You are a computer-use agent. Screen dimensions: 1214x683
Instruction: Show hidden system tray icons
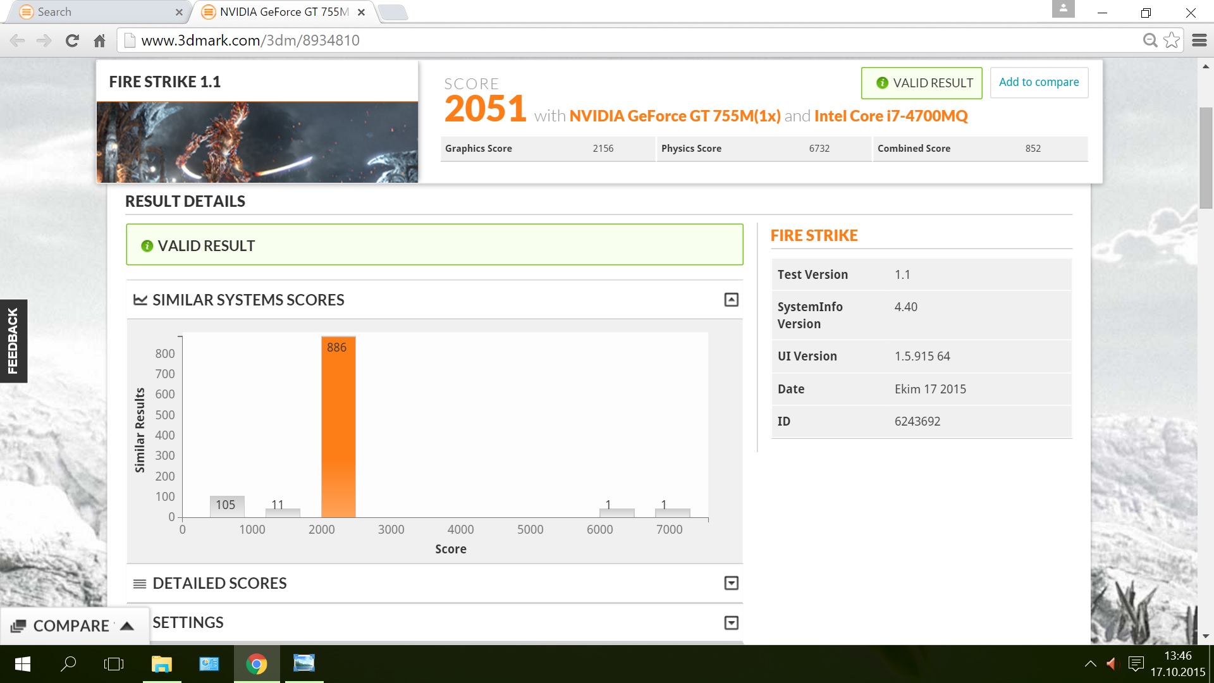tap(1091, 664)
